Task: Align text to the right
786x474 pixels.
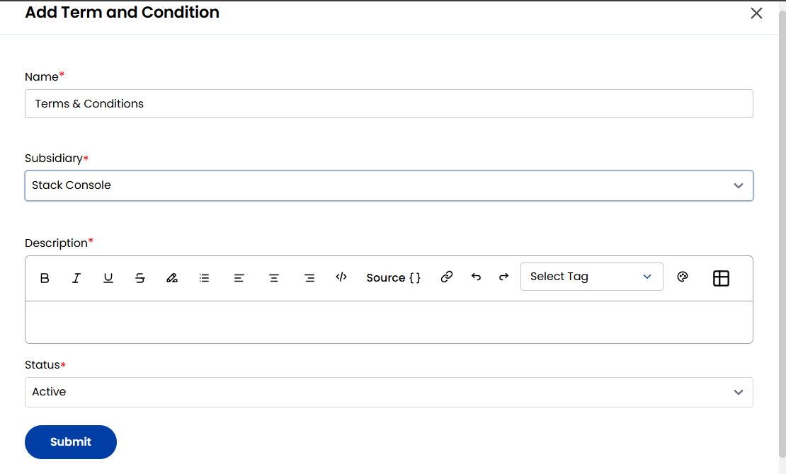Action: (309, 277)
